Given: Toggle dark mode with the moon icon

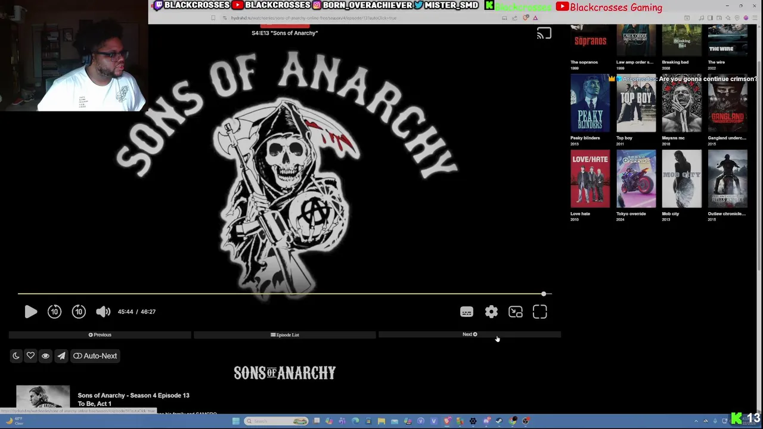Looking at the screenshot, I should pyautogui.click(x=16, y=356).
